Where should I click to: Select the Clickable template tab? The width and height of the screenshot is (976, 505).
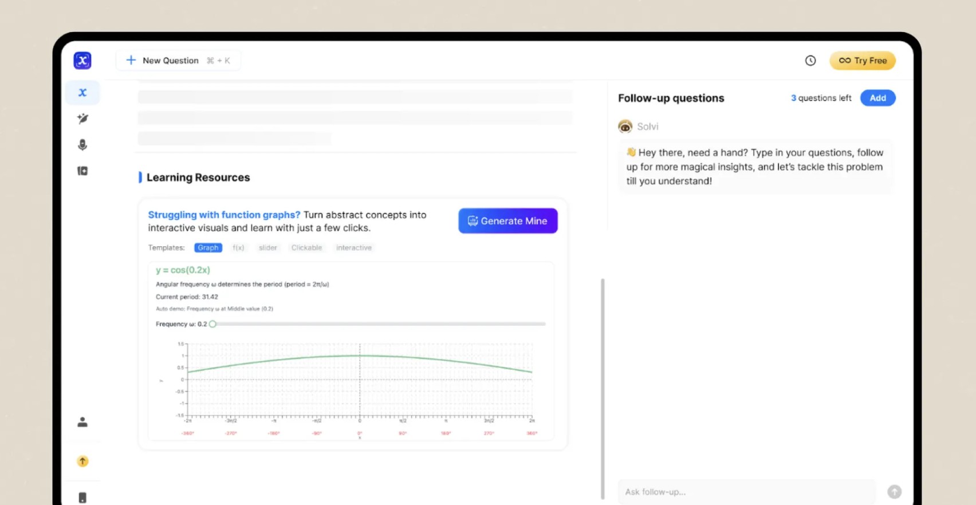coord(306,247)
